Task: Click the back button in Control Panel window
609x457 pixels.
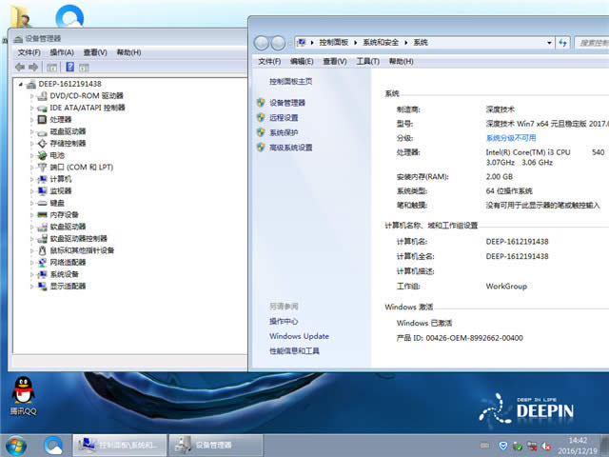Action: [262, 43]
